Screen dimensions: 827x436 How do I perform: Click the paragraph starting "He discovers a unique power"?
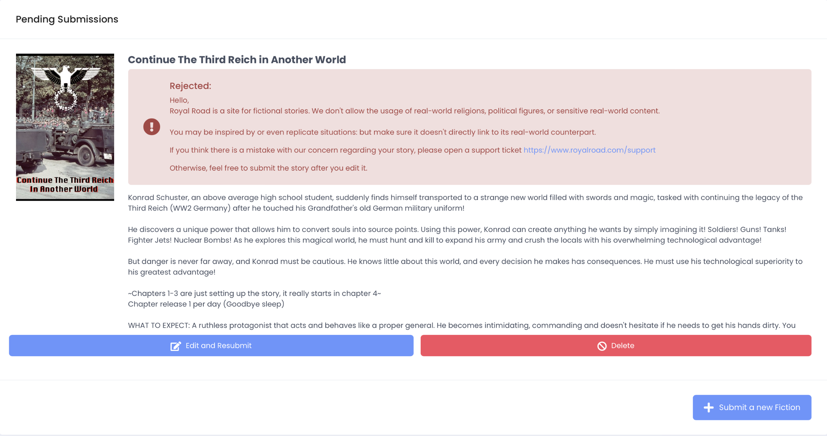456,235
